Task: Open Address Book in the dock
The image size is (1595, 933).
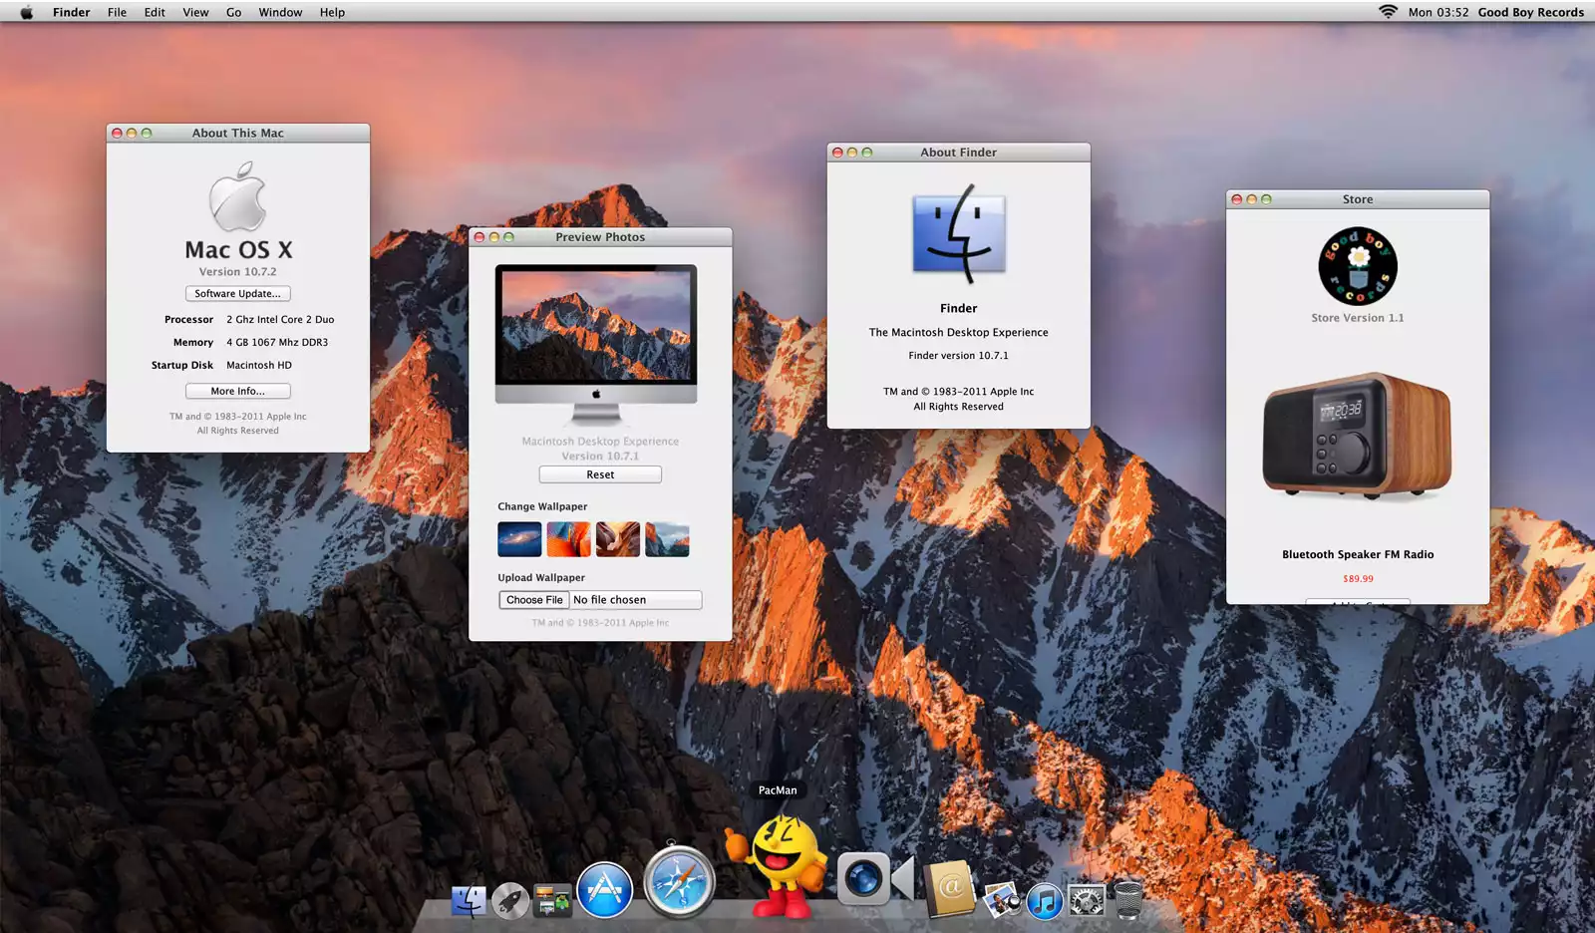Action: coord(950,887)
